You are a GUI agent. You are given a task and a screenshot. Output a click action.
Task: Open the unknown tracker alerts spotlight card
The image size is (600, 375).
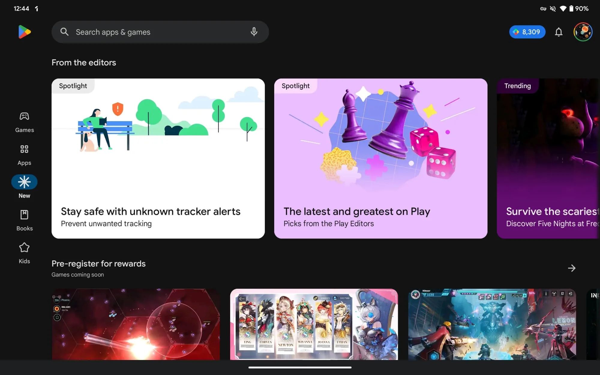pos(158,158)
